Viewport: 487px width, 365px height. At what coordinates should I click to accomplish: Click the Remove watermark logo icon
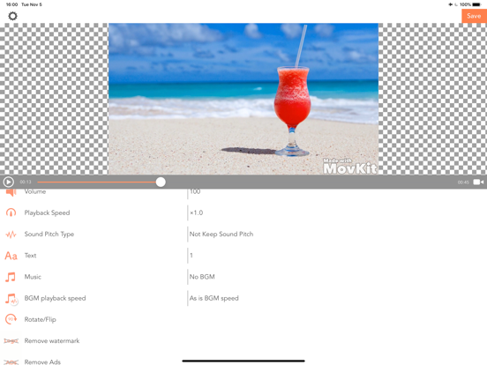pos(11,341)
